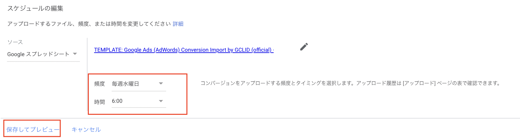Open the 詳細 details link
The height and width of the screenshot is (140, 520).
(178, 24)
